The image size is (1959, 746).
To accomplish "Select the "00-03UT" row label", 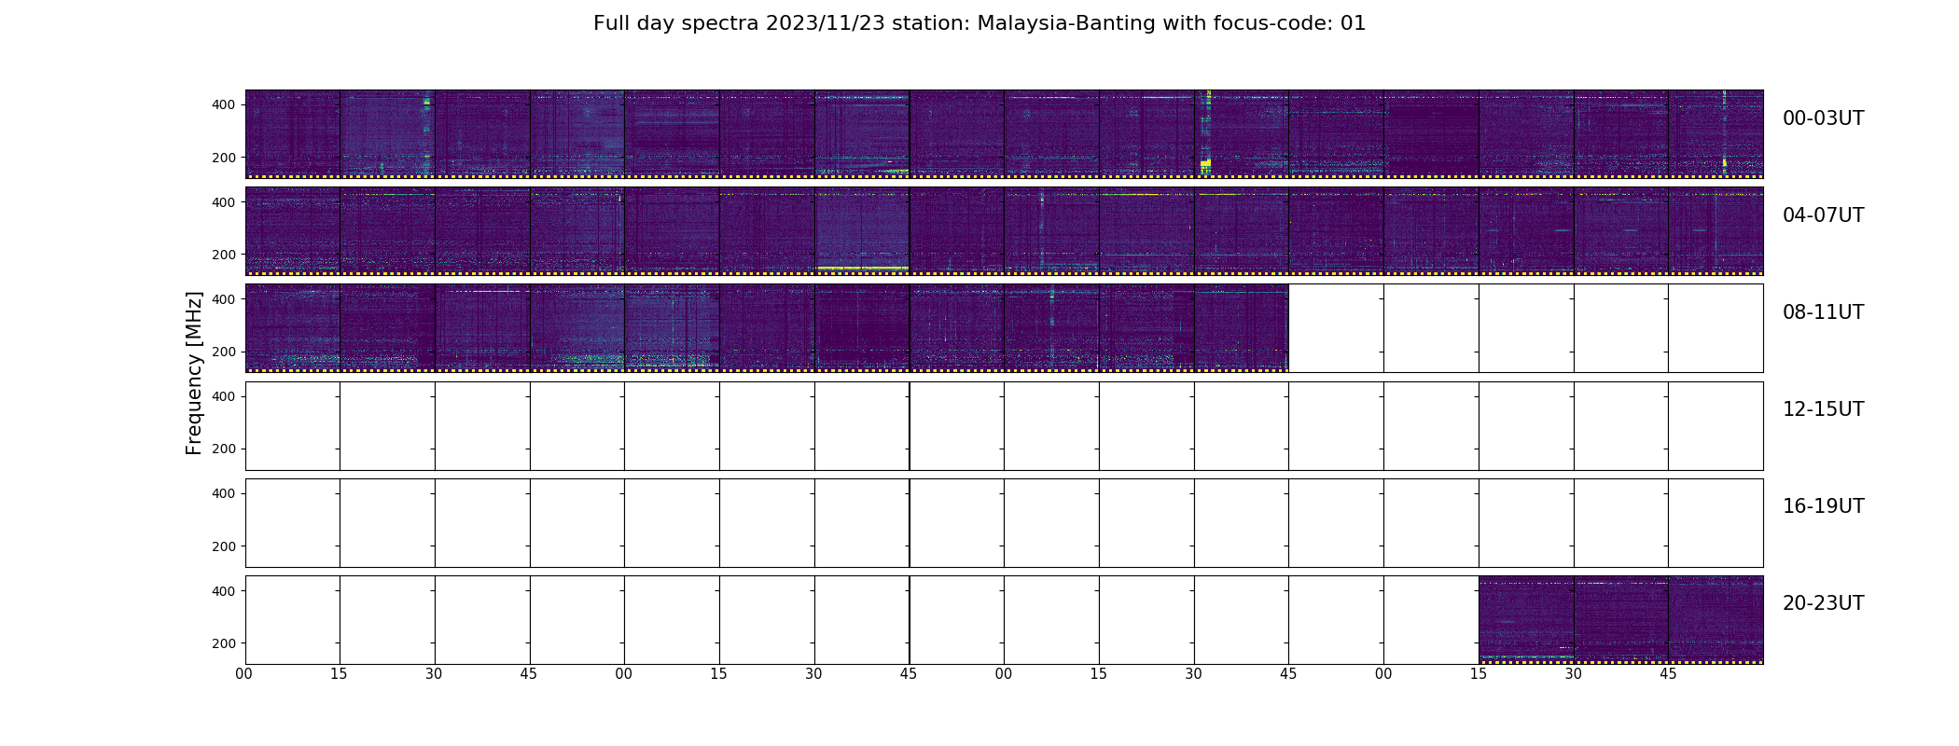I will pos(1823,118).
